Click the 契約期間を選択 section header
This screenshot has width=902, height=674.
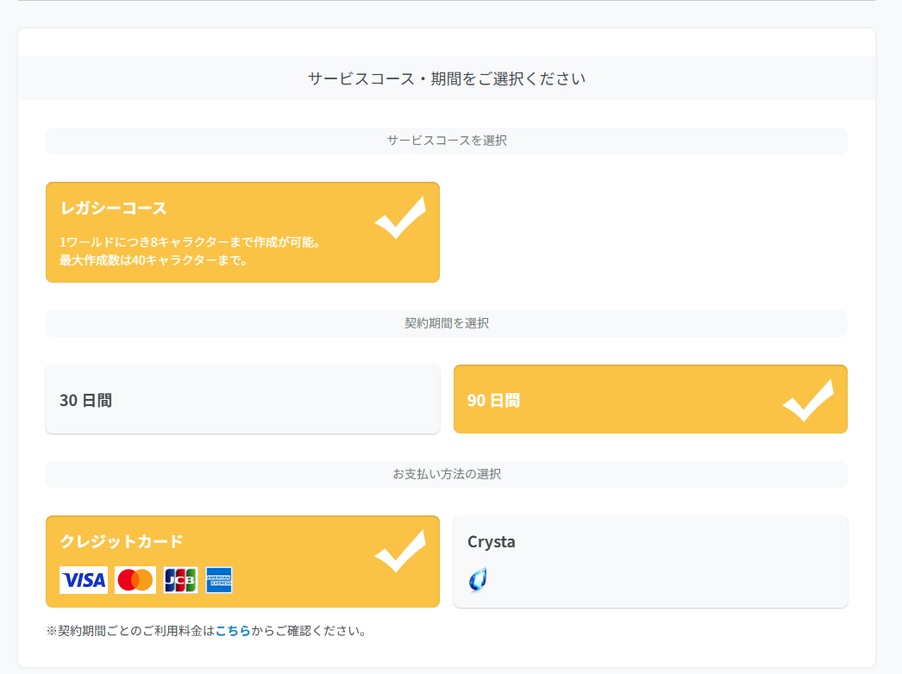447,323
